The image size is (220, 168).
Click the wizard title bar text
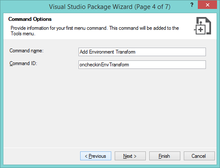110,7
